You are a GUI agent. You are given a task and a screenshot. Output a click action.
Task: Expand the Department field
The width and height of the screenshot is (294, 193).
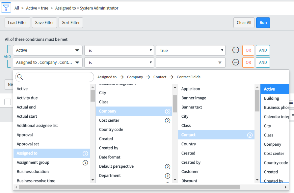168,175
